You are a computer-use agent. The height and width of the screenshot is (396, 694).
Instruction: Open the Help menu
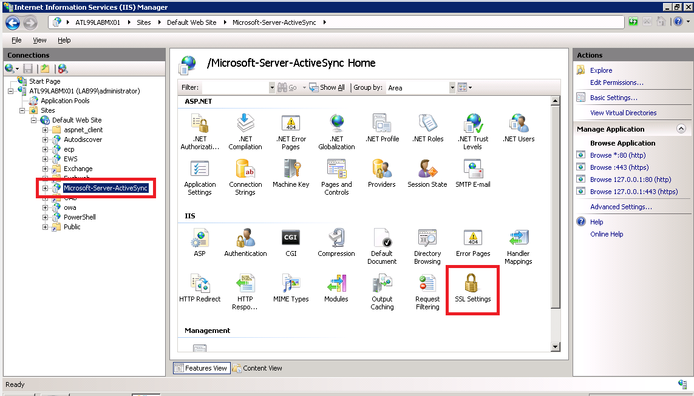[64, 40]
